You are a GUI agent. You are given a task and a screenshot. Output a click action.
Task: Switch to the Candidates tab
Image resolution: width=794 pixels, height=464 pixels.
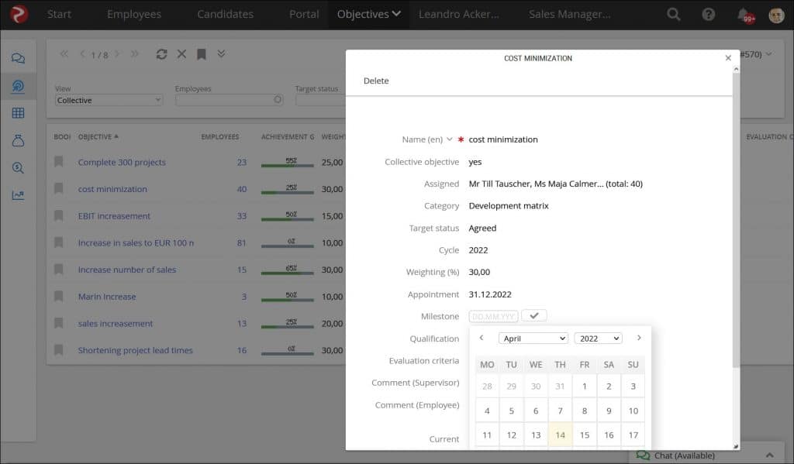pyautogui.click(x=225, y=15)
